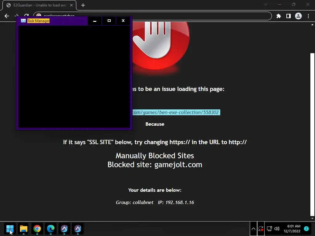
Task: Minimize the Chrome window
Action: click(x=279, y=4)
